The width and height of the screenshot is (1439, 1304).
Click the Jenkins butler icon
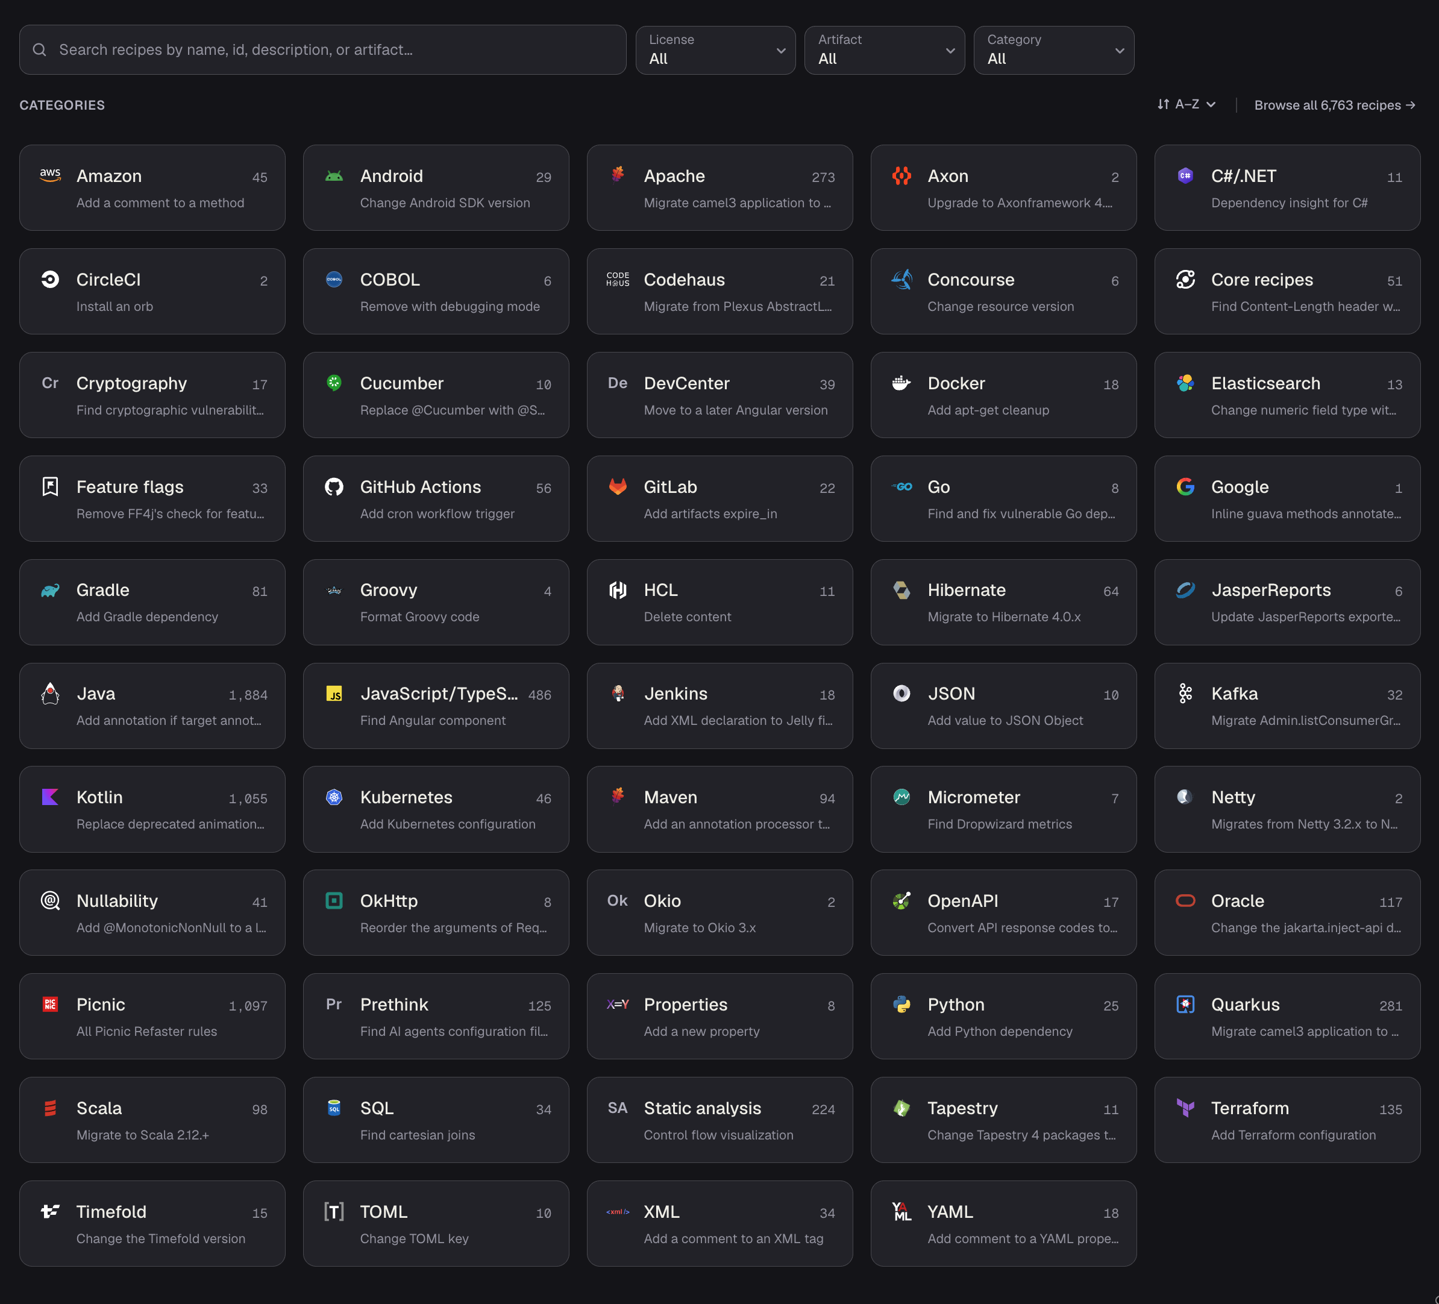point(618,694)
